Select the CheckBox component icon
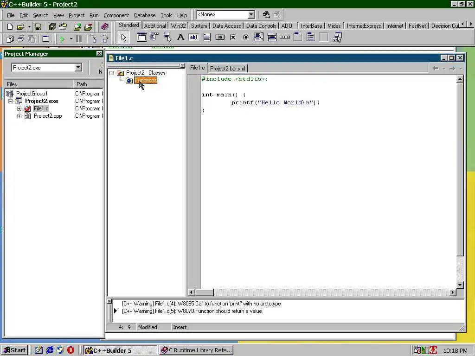Image resolution: width=475 pixels, height=356 pixels. pos(233,37)
